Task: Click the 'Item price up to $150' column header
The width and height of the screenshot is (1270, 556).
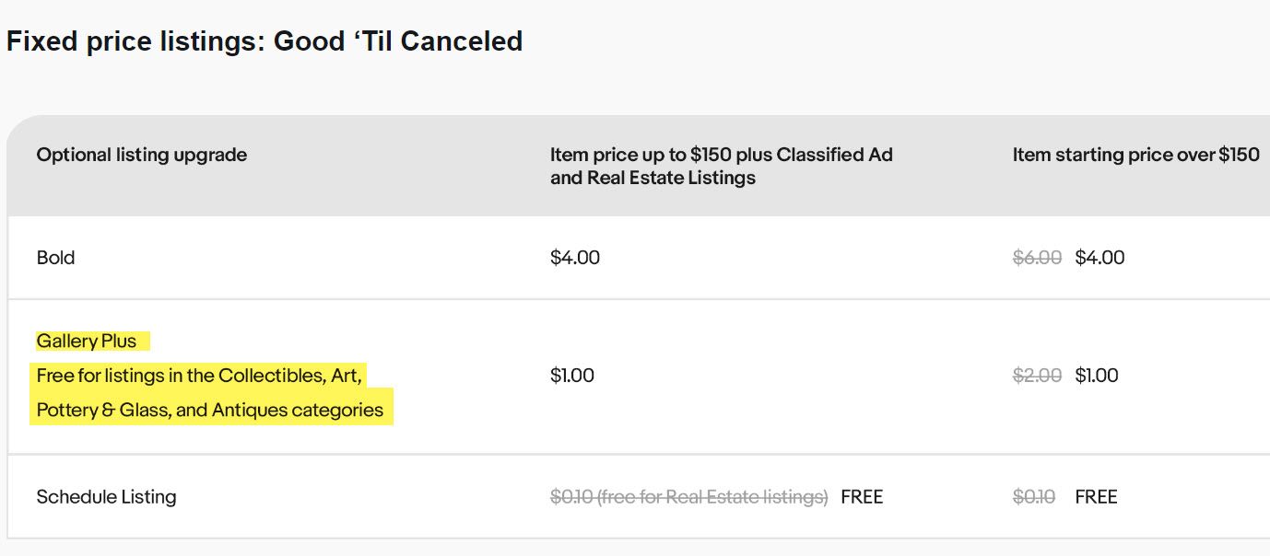Action: (x=722, y=166)
